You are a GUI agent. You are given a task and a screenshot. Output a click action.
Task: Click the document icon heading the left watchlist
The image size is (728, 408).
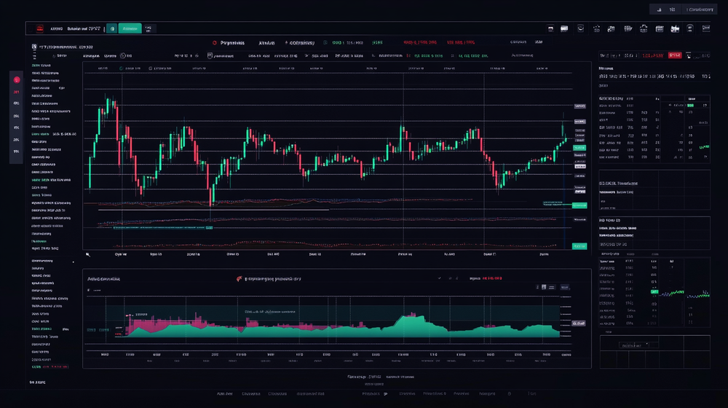tap(33, 47)
